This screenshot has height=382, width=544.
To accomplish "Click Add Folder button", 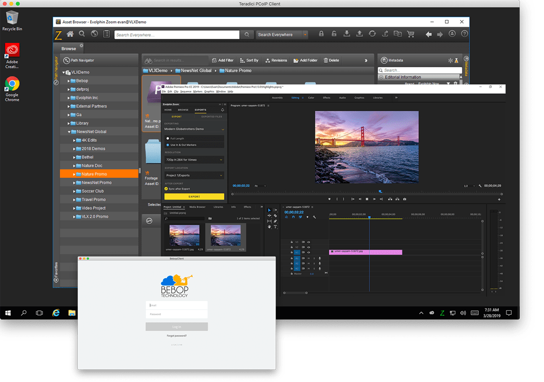I will [305, 60].
